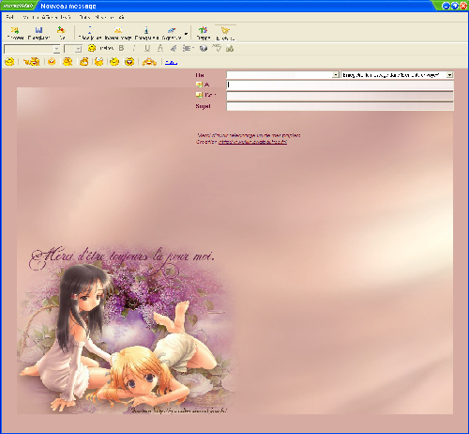The image size is (469, 434).
Task: Insert the open-mouth laughing emoticon
Action: coord(129,61)
